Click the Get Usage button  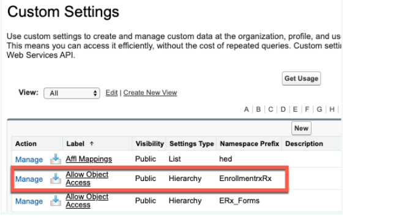(301, 78)
